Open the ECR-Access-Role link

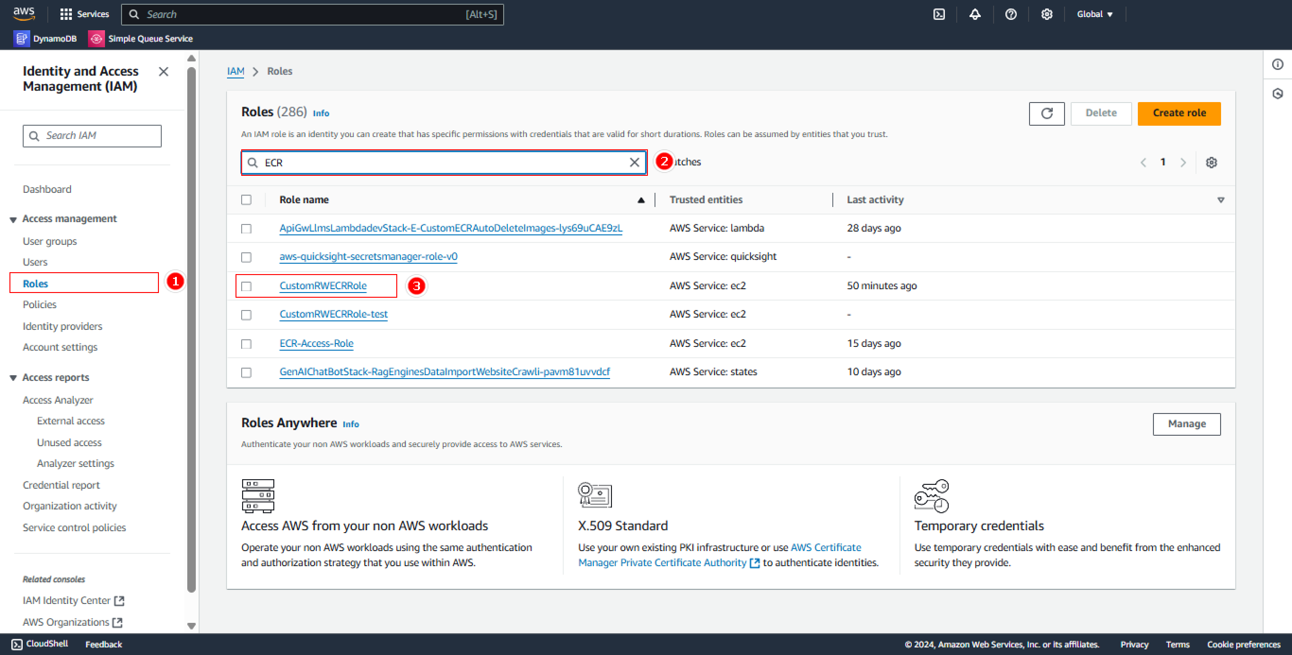pos(316,343)
